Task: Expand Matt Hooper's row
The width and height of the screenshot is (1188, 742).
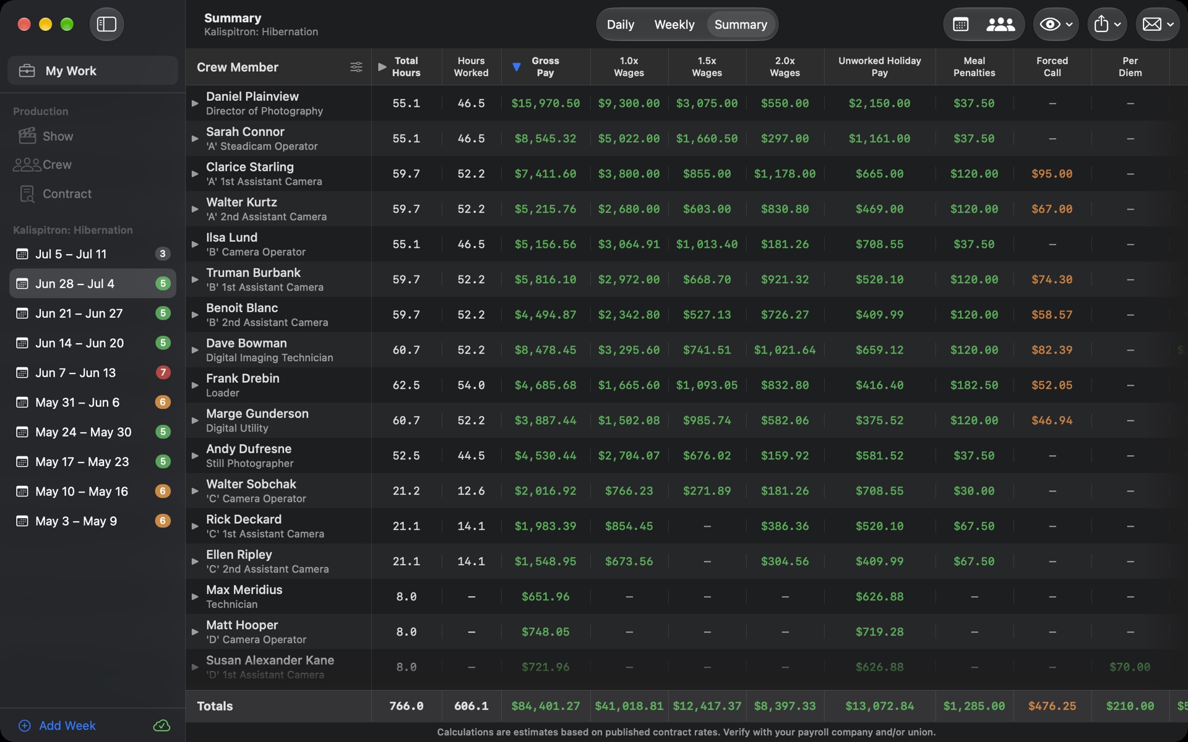Action: pyautogui.click(x=195, y=632)
